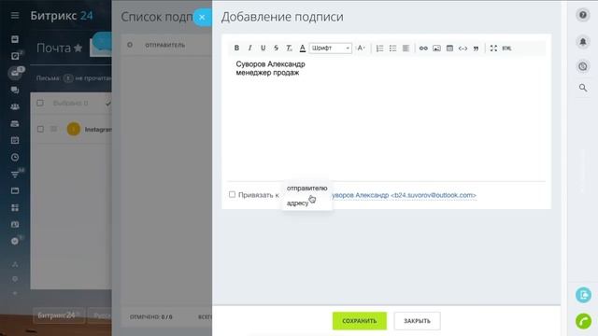Open the teal device sync icon
The image size is (598, 336).
coord(583,295)
